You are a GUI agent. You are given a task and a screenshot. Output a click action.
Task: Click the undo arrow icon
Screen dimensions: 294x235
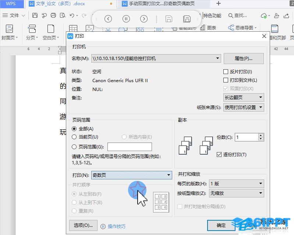(72, 15)
